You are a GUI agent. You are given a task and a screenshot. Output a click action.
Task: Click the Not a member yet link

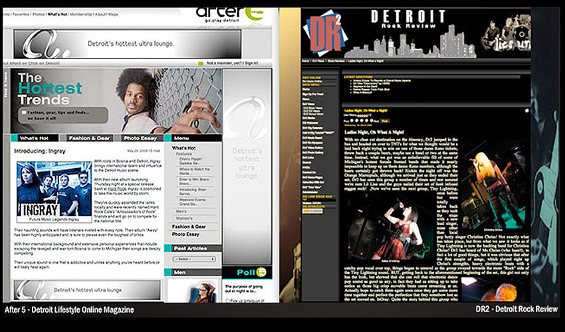pos(225,63)
